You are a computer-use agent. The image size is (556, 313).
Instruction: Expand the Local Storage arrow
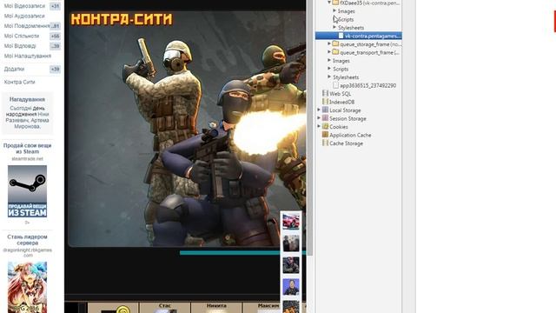click(319, 110)
